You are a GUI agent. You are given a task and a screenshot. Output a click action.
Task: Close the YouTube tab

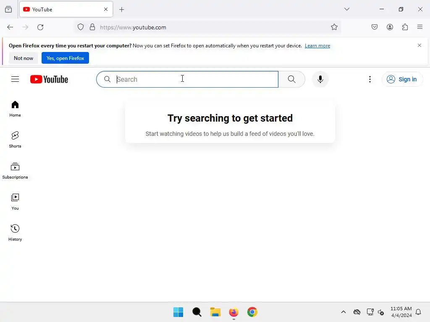[106, 9]
